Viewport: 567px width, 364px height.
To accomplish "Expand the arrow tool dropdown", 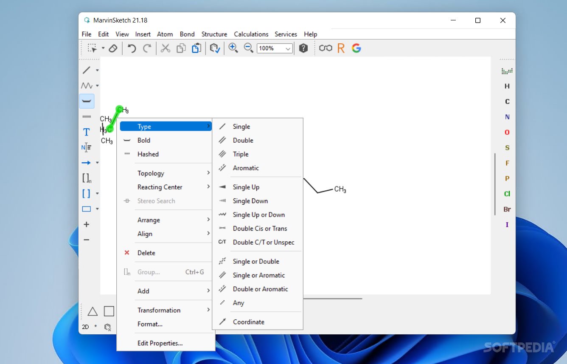I will pyautogui.click(x=97, y=163).
